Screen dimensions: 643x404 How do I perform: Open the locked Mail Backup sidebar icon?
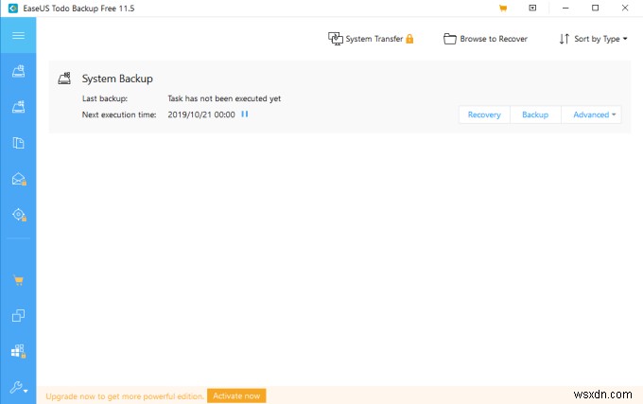coord(19,179)
